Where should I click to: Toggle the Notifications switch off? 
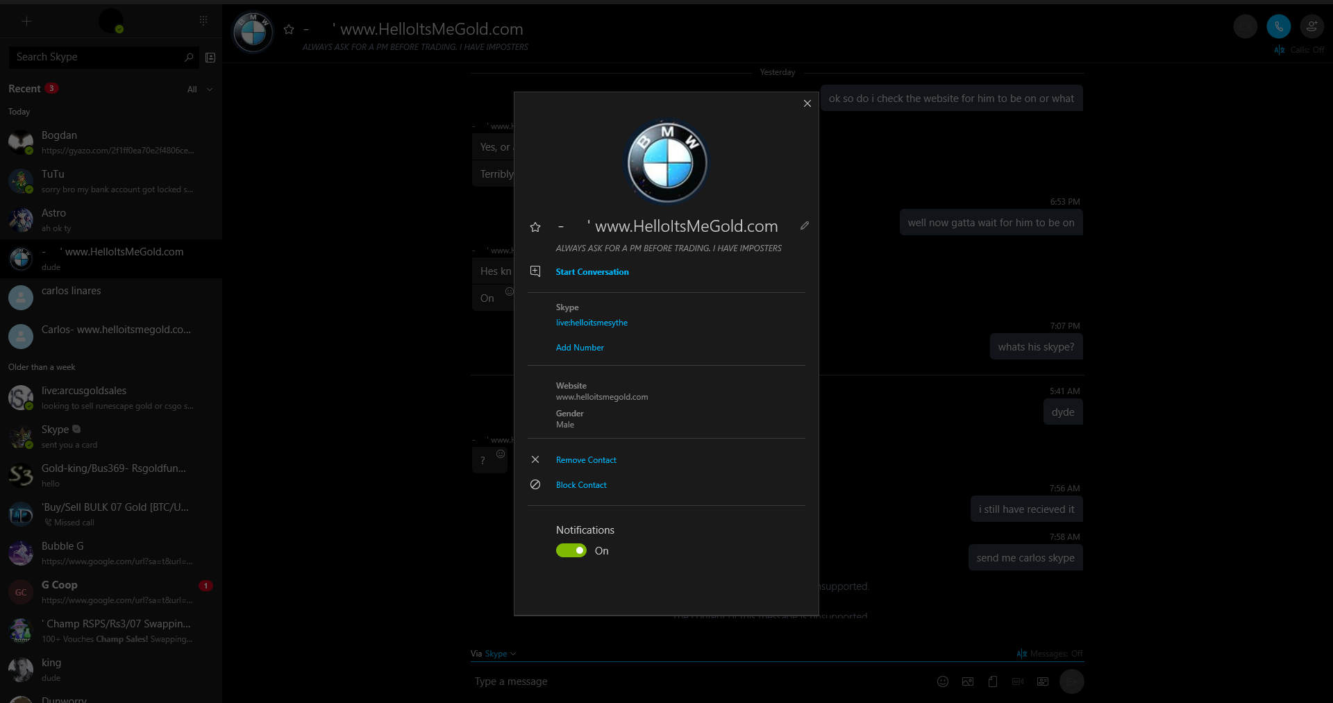click(x=571, y=550)
